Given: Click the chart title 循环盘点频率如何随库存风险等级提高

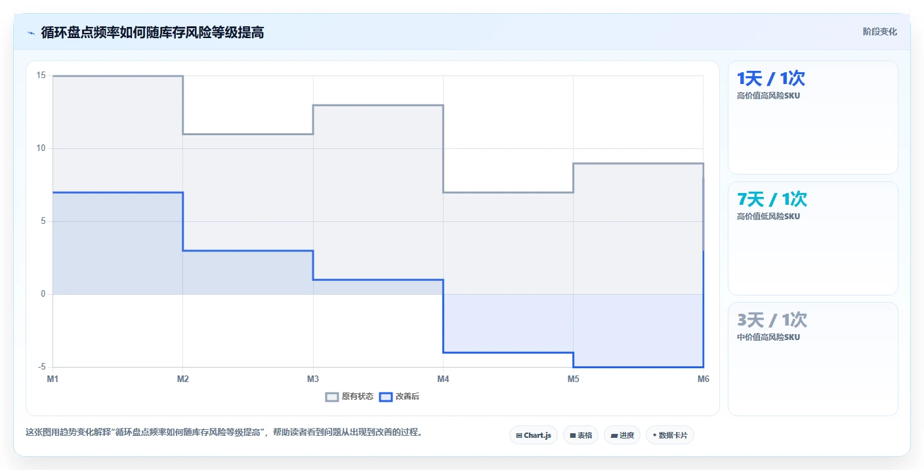Looking at the screenshot, I should click(152, 32).
